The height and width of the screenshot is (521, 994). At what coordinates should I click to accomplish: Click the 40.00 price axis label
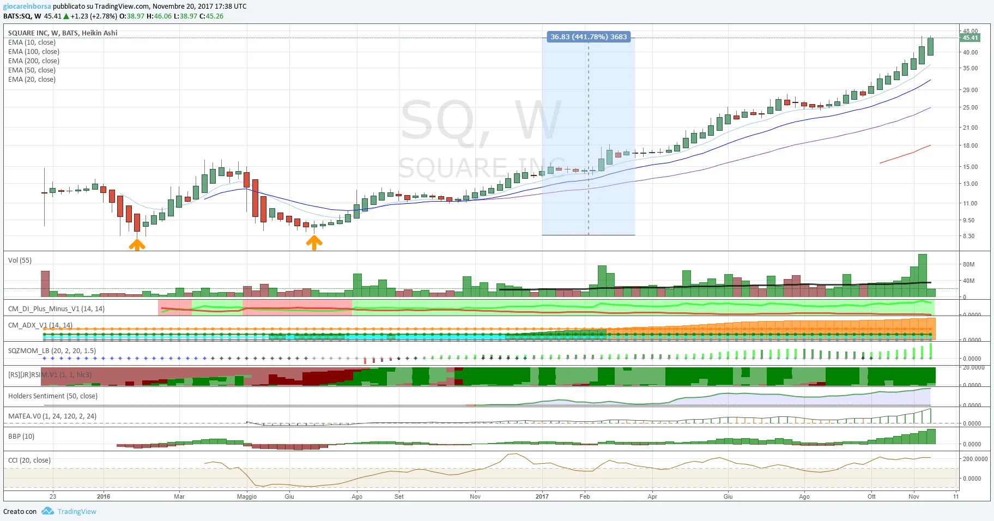tap(970, 53)
